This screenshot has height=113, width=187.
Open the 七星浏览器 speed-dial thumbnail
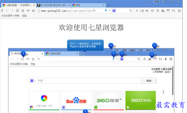(44, 101)
